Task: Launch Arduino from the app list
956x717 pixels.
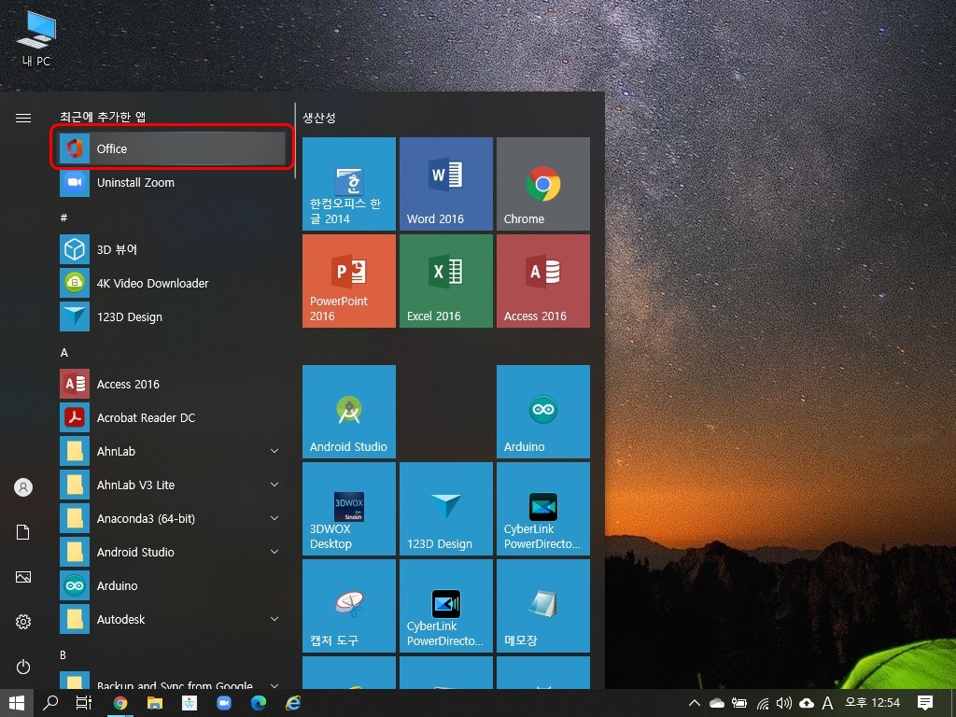Action: click(x=172, y=585)
